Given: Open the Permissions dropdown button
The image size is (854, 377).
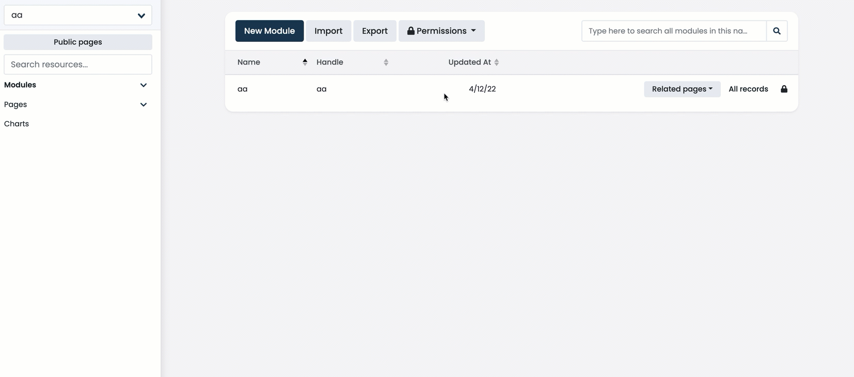Looking at the screenshot, I should click(x=441, y=31).
